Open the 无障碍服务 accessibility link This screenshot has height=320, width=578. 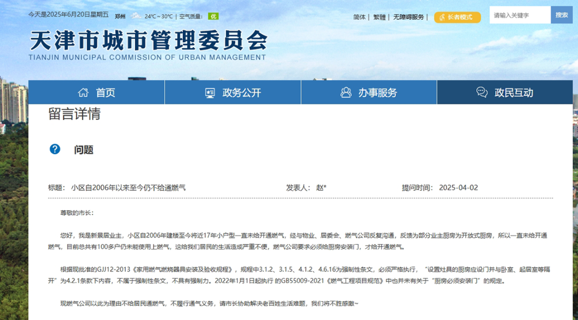408,17
